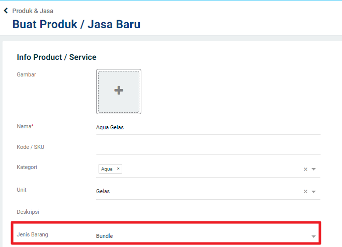Click the back chevron beside Produk & Jasa

[6, 11]
